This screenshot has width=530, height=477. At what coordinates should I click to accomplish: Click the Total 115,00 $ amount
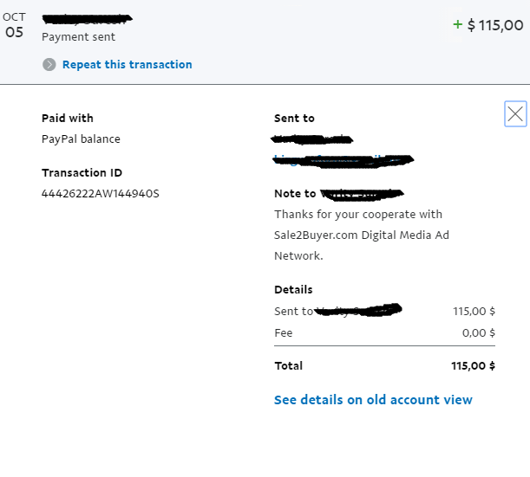[473, 365]
